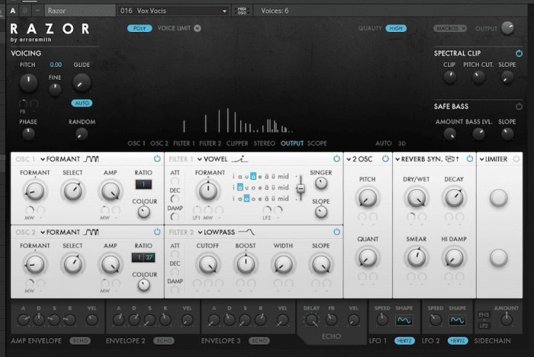Viewport: 534px width, 357px height.
Task: Toggle the 3D spectrum display option
Action: point(402,143)
